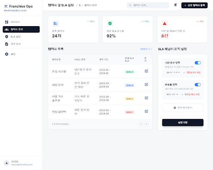Screen dimensions: 213x170
Task: Click the LEVEL B badge
Action: (x=129, y=85)
